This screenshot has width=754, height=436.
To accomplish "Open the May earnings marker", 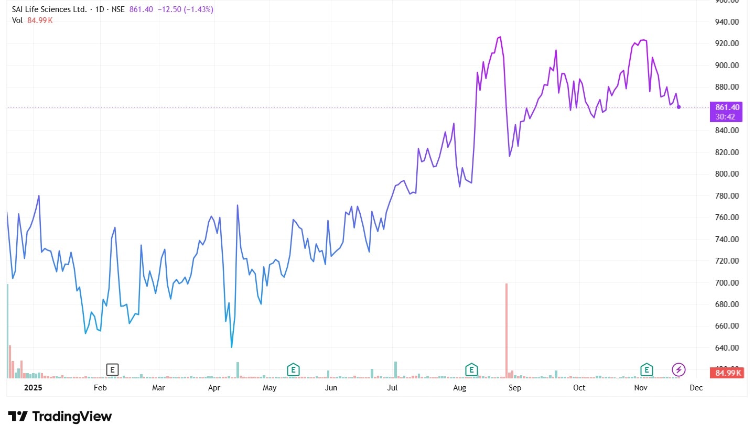I will [x=293, y=369].
